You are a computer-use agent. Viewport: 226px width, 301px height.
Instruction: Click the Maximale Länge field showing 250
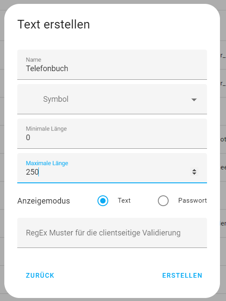tap(112, 168)
